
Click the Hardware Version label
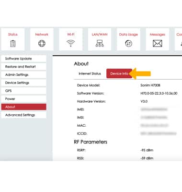[91, 101]
